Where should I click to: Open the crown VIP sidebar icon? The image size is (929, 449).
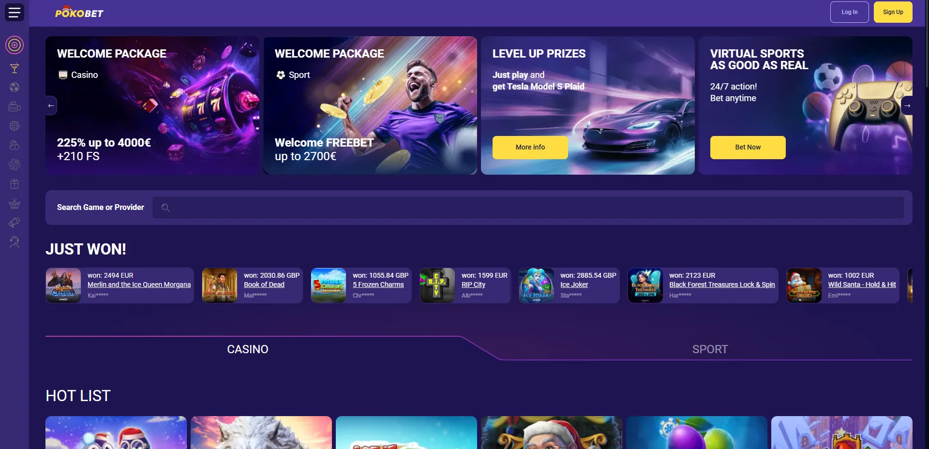pos(15,203)
